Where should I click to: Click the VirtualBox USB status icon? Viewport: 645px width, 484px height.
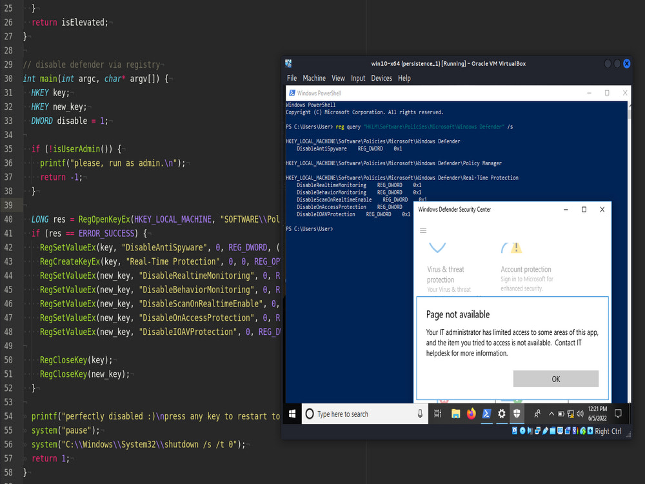tap(545, 431)
